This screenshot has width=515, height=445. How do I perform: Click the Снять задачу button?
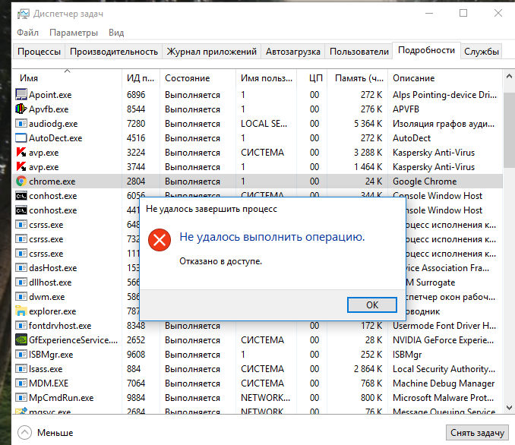coord(477,433)
